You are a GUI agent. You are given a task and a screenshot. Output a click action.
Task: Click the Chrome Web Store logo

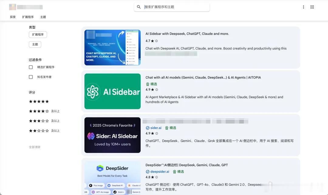click(x=12, y=7)
